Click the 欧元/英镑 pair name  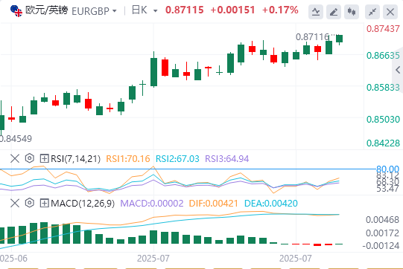46,10
